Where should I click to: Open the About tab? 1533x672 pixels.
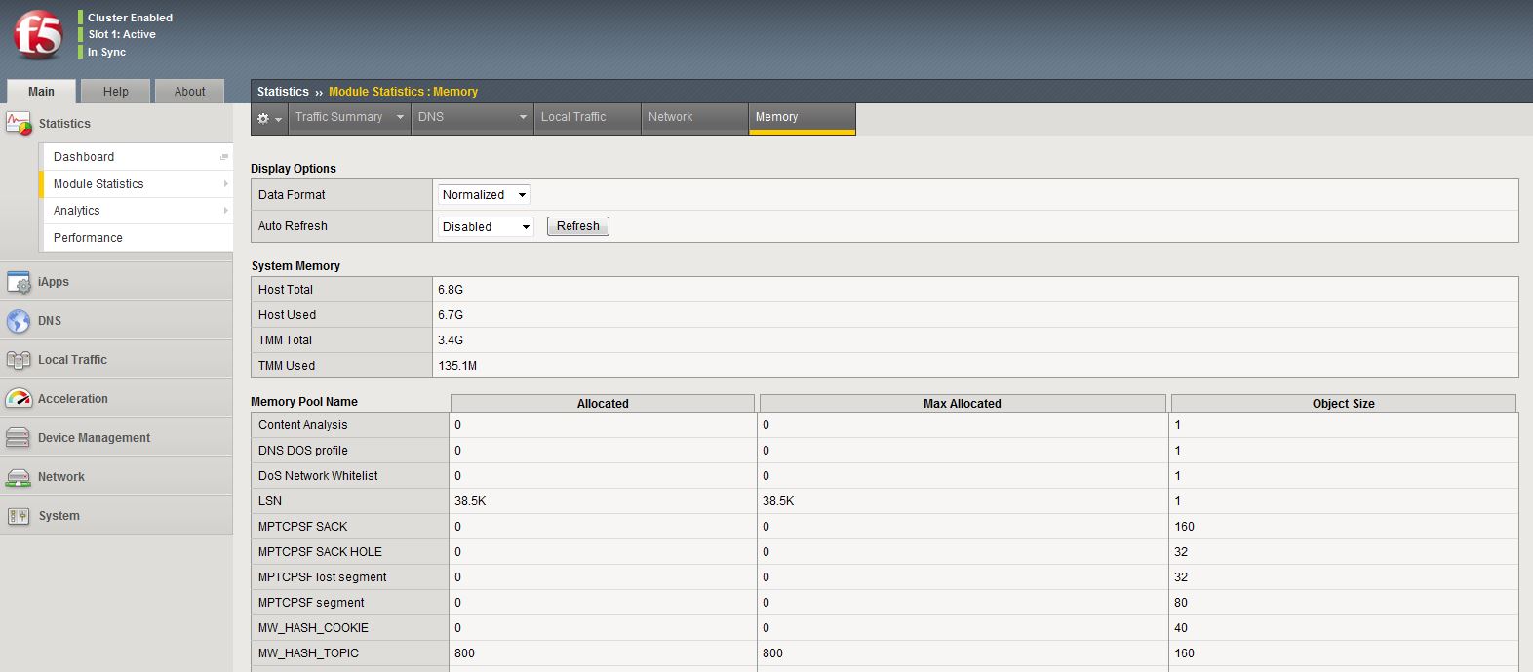pos(189,92)
